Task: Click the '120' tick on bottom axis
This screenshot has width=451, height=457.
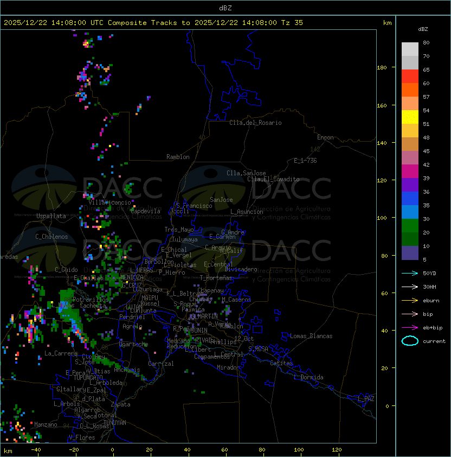Action: (337, 450)
